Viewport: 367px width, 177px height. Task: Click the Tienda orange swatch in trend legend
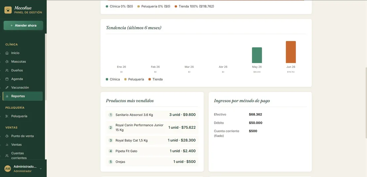pyautogui.click(x=149, y=80)
